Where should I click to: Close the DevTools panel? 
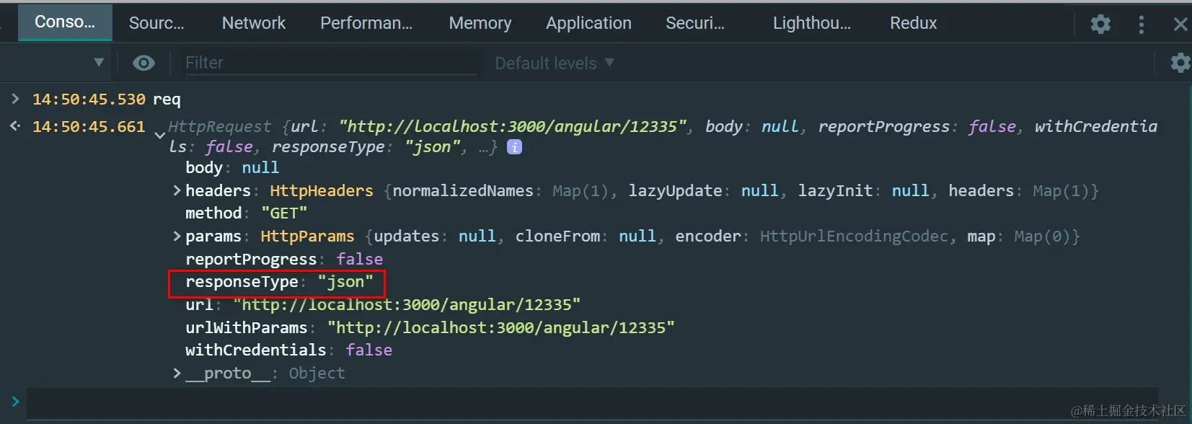(x=1180, y=24)
